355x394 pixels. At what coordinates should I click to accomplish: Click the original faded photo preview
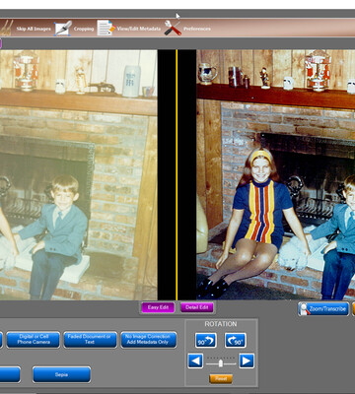tap(79, 174)
